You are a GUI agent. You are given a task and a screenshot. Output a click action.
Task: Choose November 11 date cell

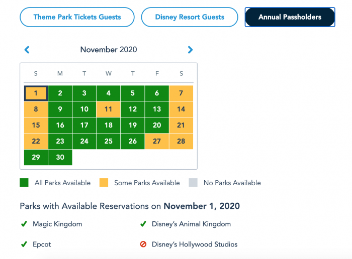(108, 109)
